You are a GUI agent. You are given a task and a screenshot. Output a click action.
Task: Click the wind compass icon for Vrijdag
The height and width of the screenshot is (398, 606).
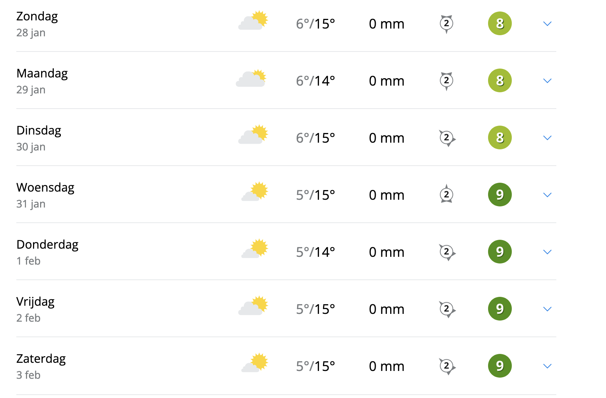pos(447,309)
